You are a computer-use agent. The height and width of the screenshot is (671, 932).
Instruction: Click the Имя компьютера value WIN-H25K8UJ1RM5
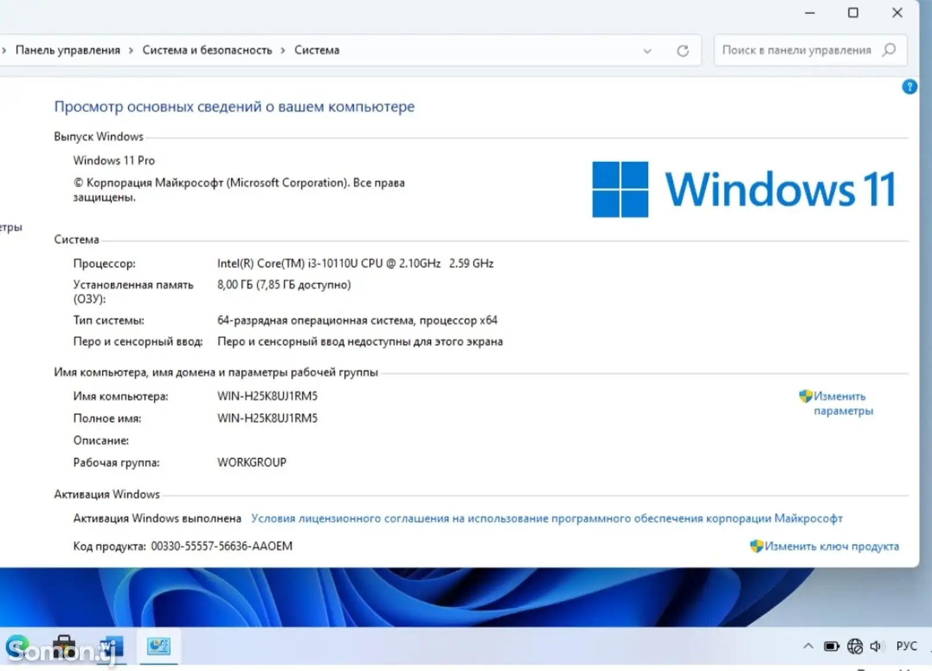(x=267, y=396)
